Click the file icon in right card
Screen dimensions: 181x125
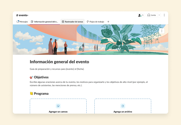[x=123, y=106]
